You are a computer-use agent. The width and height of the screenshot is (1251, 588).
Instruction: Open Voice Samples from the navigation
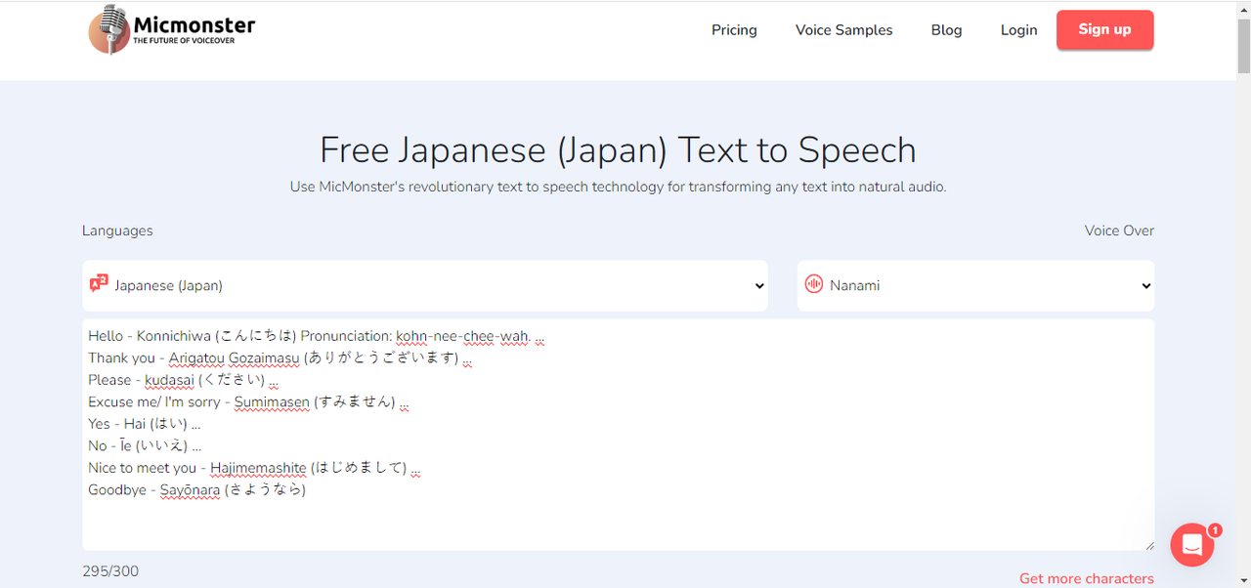click(843, 30)
